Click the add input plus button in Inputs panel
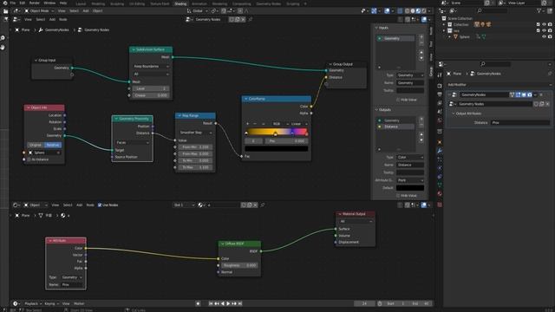Screen dimensions: 555x312 point(421,36)
